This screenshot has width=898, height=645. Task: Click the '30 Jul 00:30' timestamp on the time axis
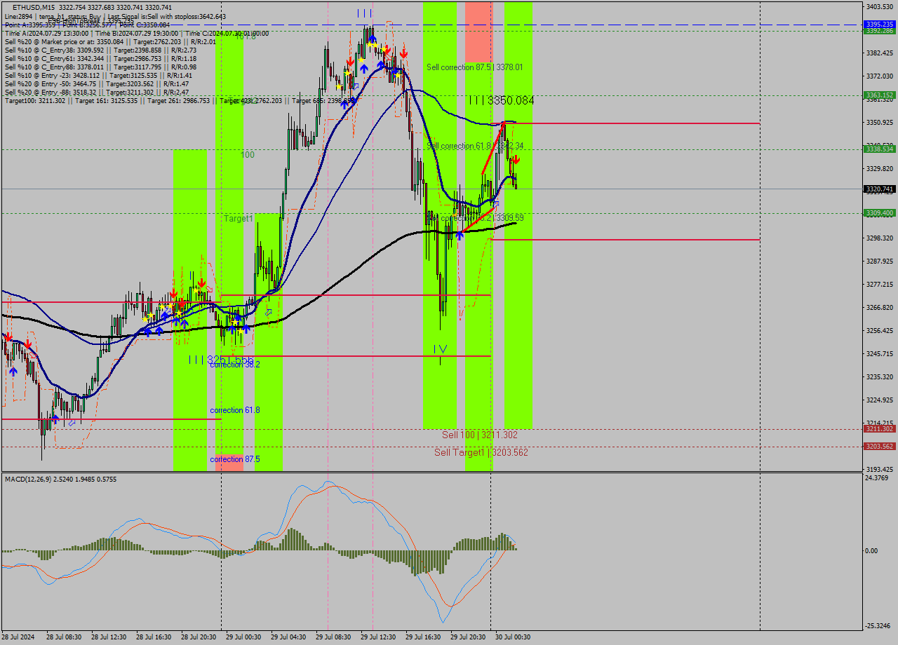[514, 638]
